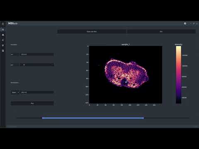The image size is (199, 149).
Task: Click the 'Set' button on the right
Action: tap(161, 31)
